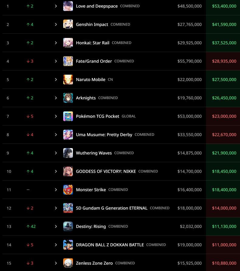Select the $28,935,000 revenue value
Screen dimensions: 240x271
(224, 61)
